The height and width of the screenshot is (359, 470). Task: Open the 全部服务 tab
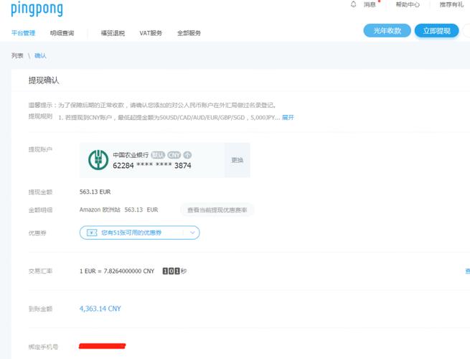pyautogui.click(x=189, y=33)
